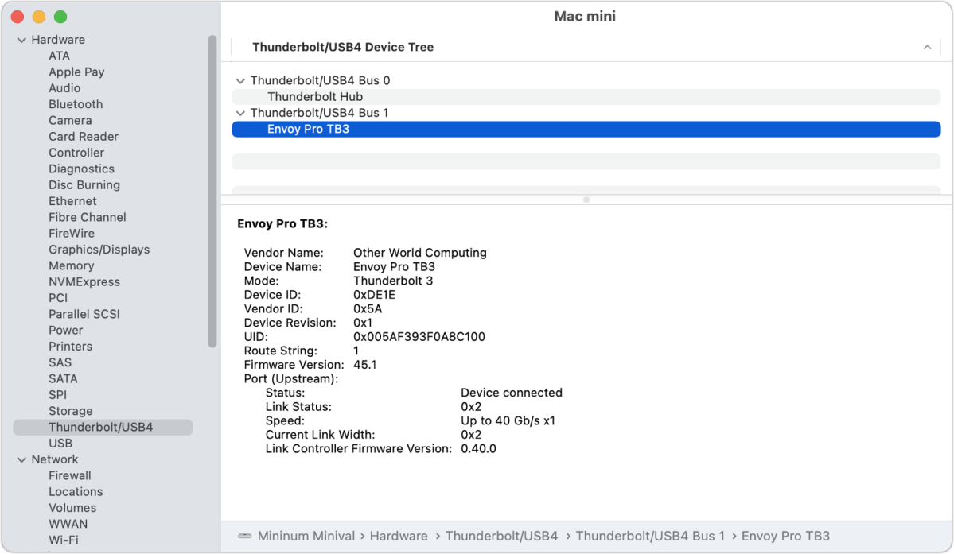Show Bluetooth information

coord(76,104)
